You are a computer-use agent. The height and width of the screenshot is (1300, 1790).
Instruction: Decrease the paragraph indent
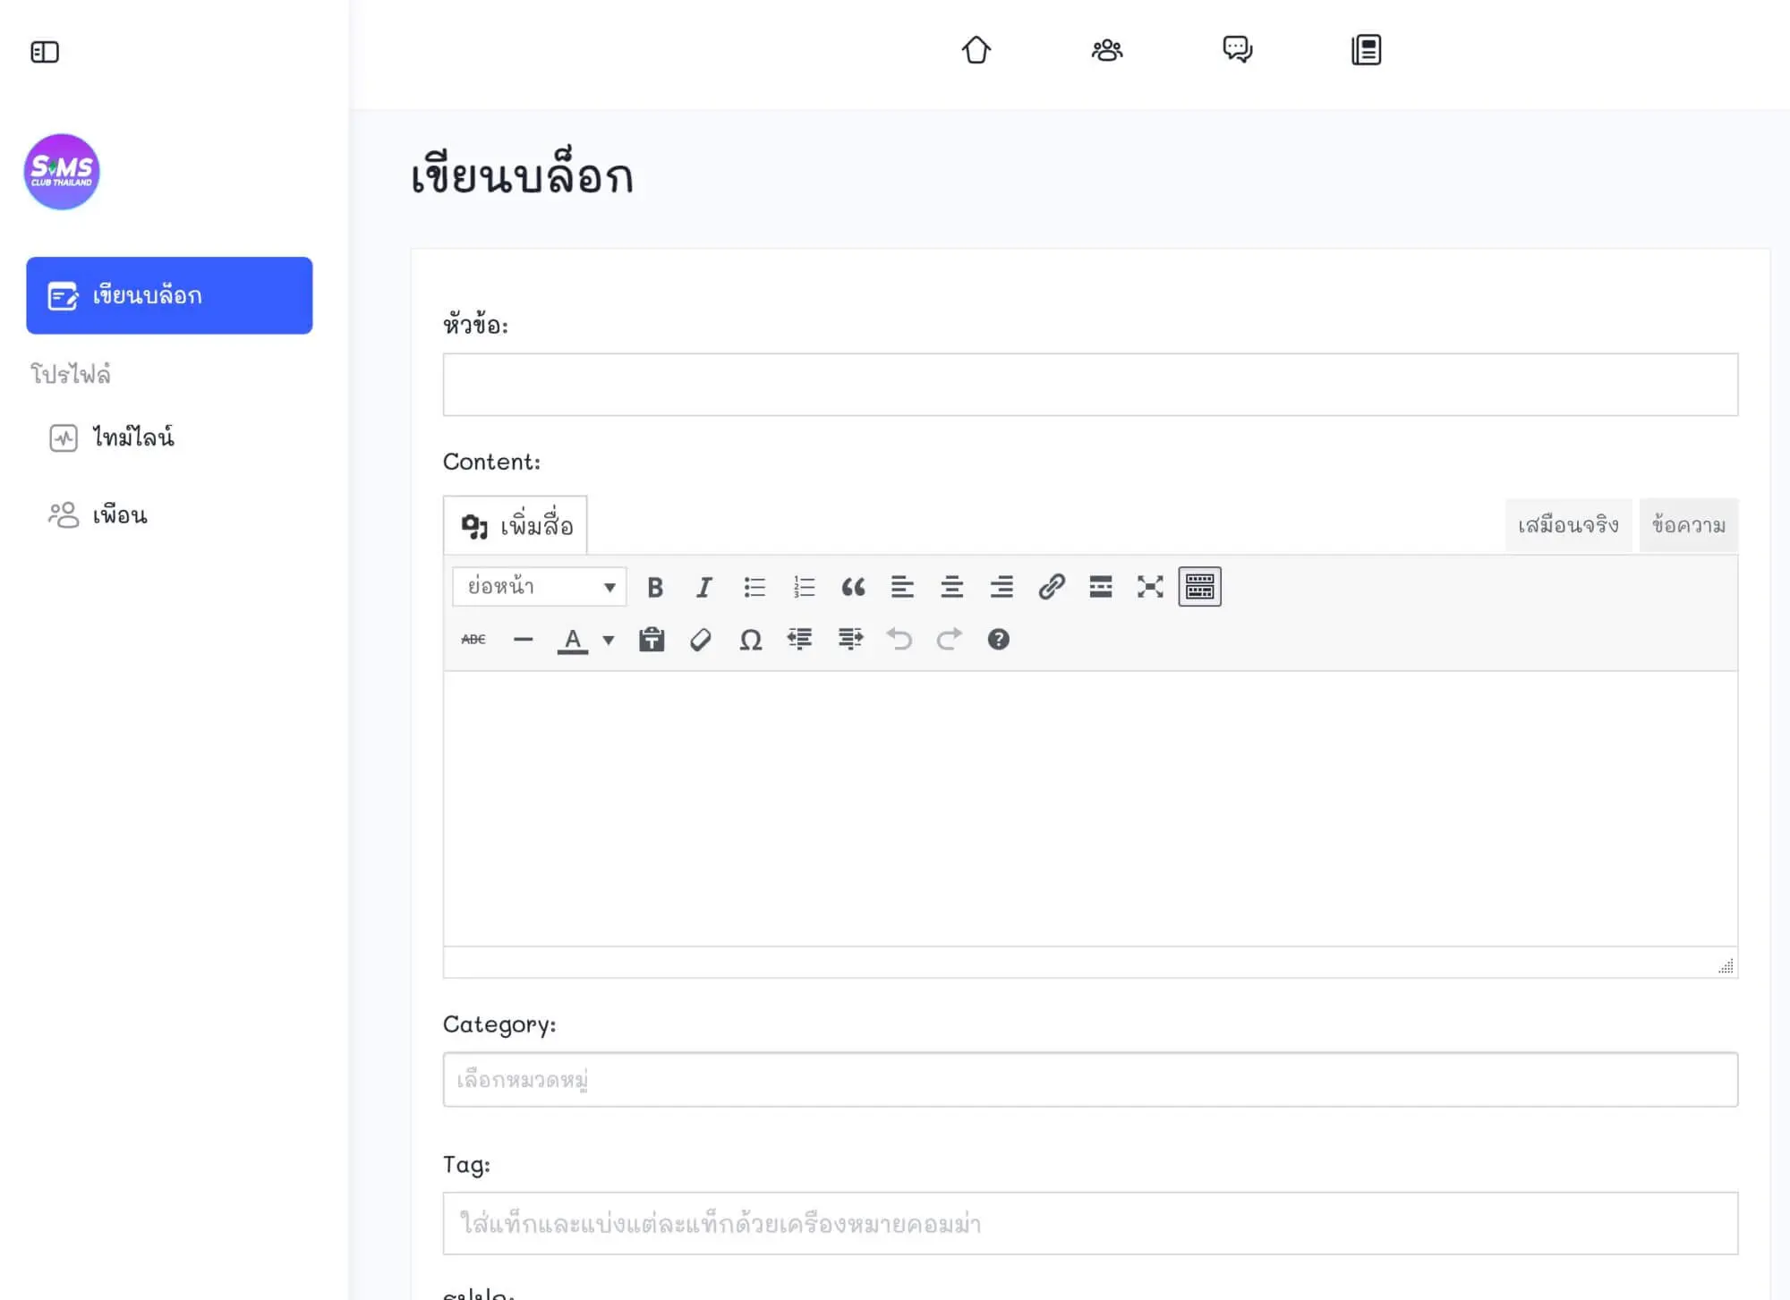800,639
